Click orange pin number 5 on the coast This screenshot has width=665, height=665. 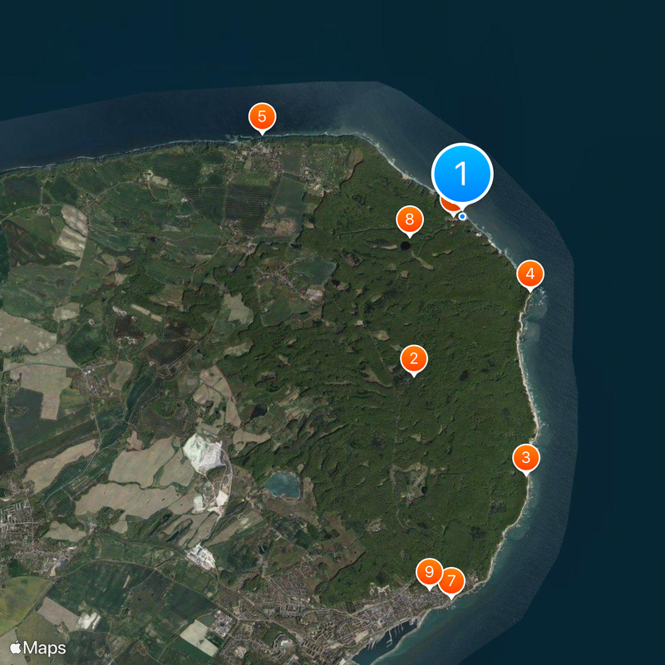point(262,118)
